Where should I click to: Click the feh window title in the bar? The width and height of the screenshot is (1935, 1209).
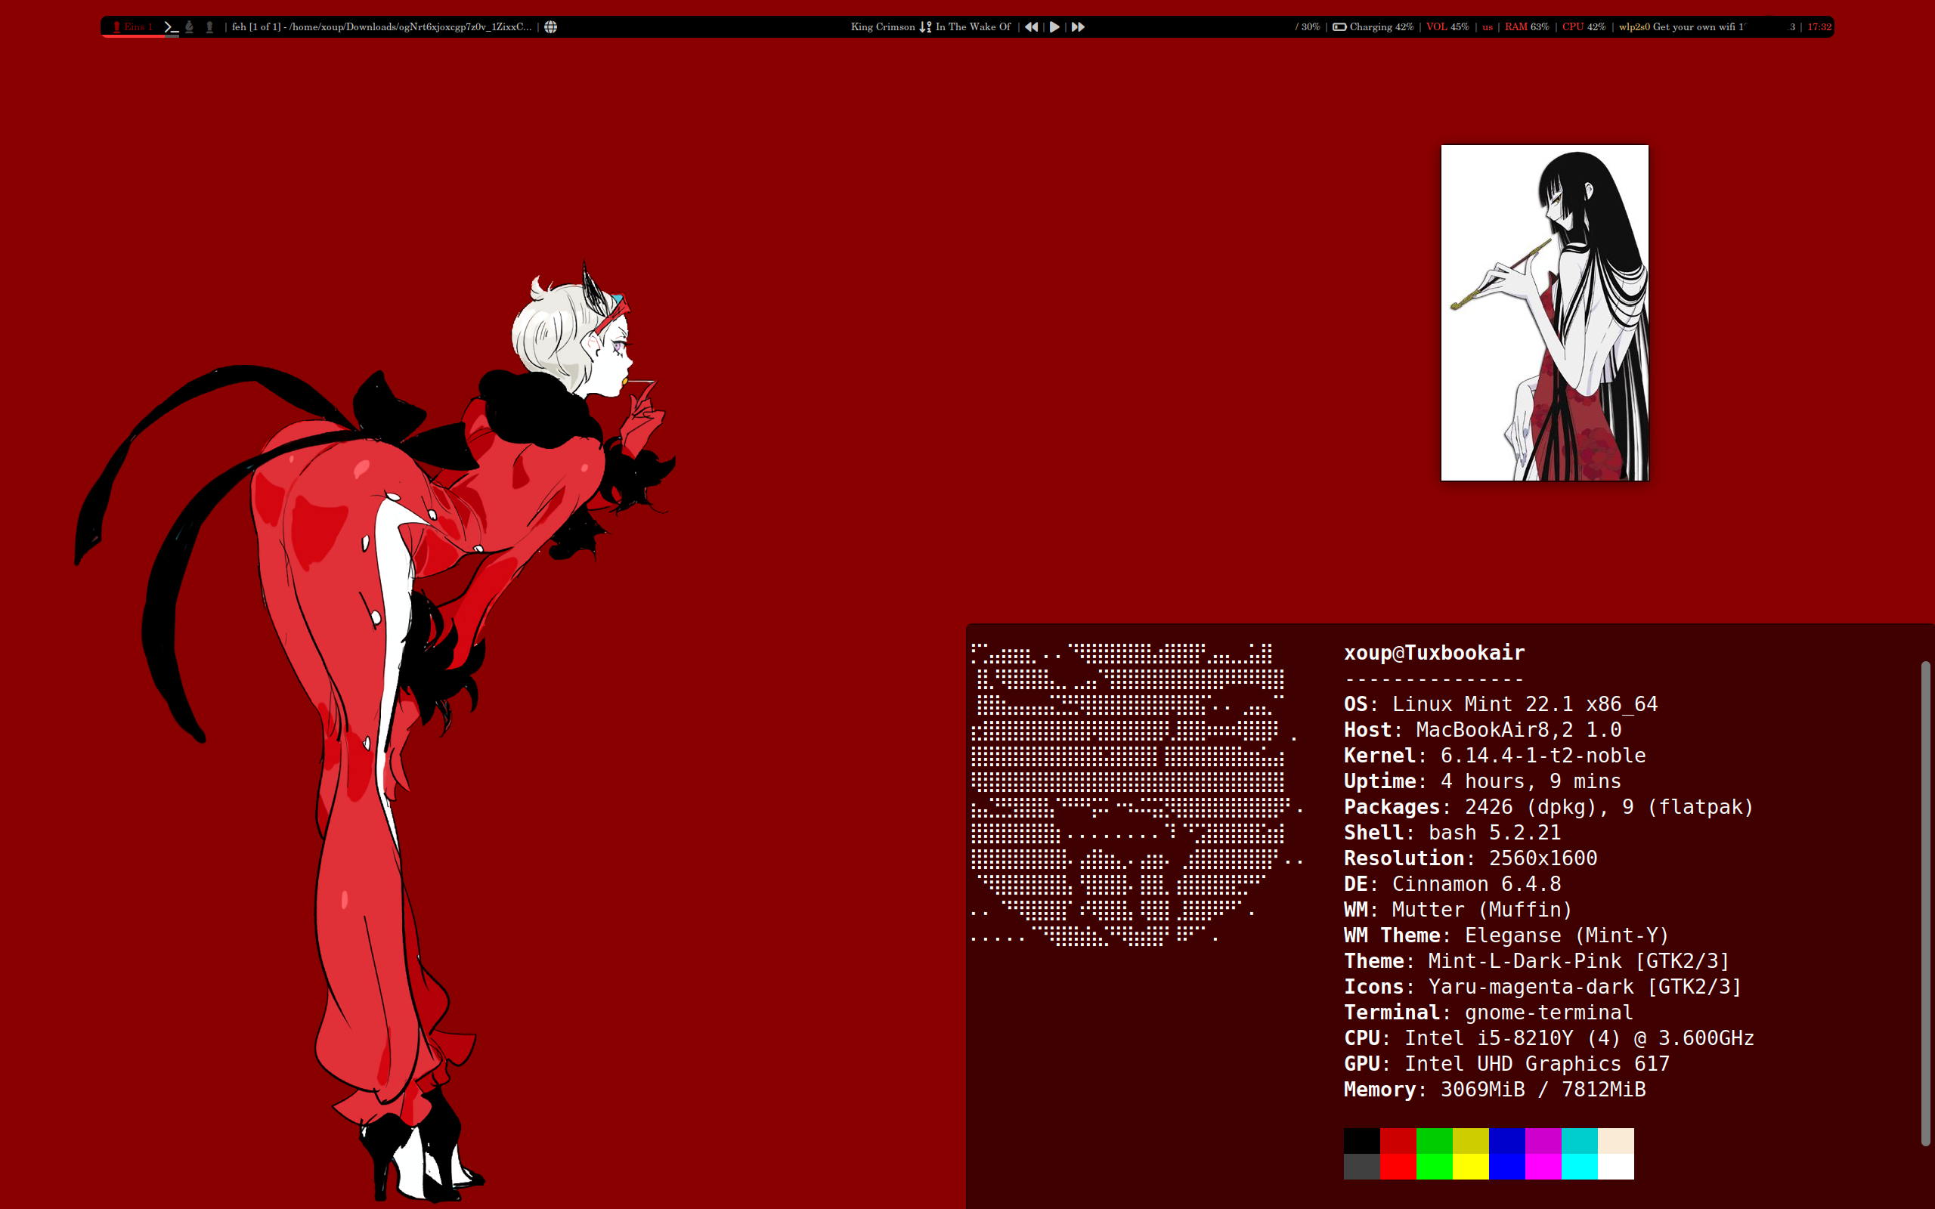[x=382, y=27]
